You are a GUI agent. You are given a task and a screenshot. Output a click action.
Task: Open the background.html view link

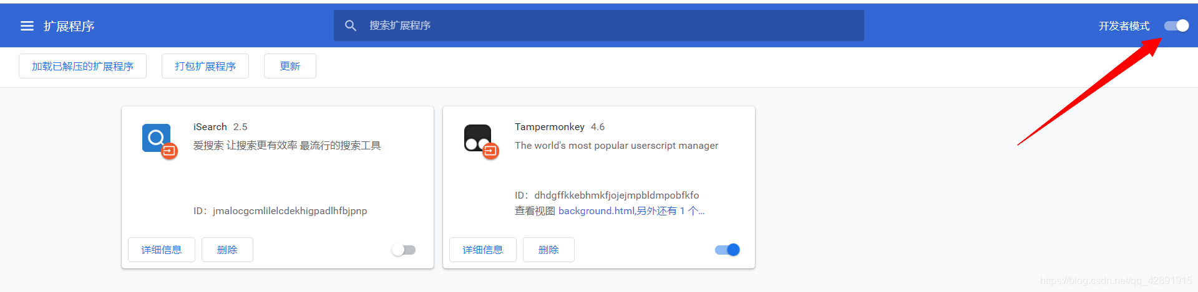point(631,211)
